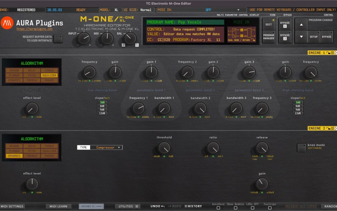Click the Engine 2 list icon
This screenshot has width=337, height=211.
[332, 128]
